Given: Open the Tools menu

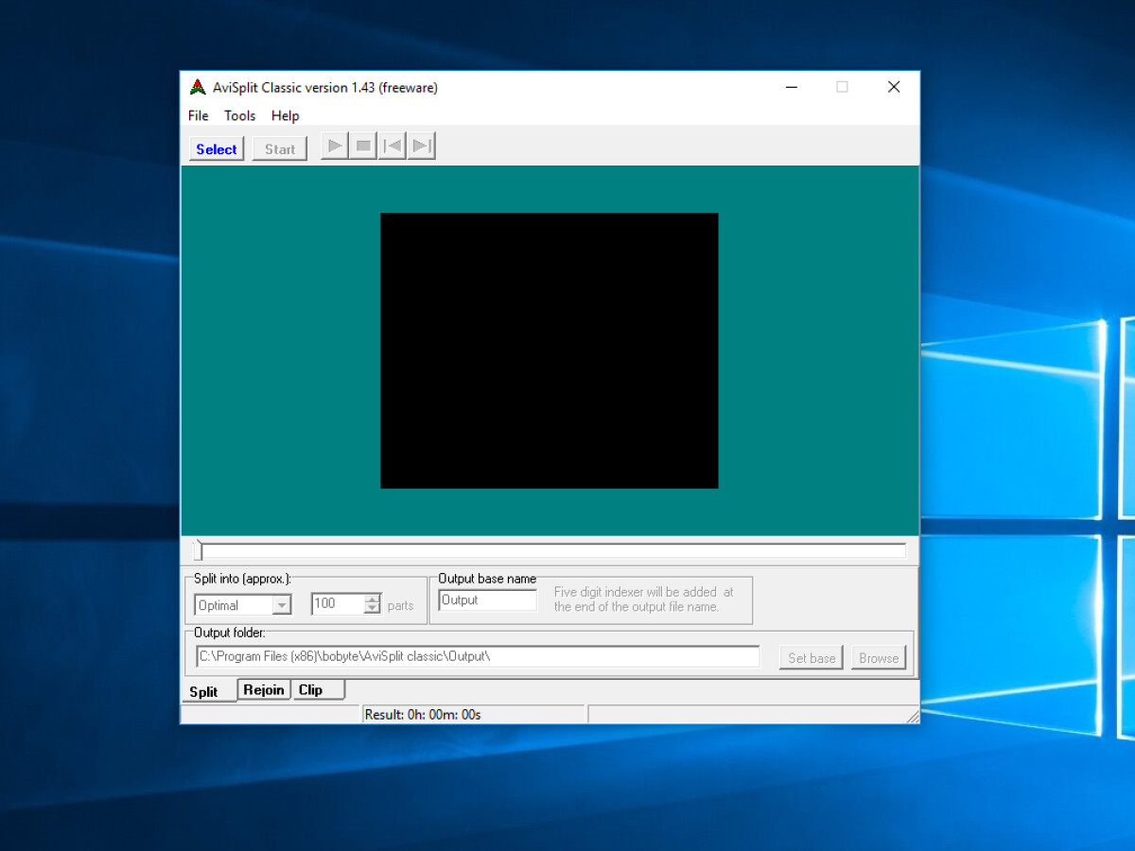Looking at the screenshot, I should point(239,115).
